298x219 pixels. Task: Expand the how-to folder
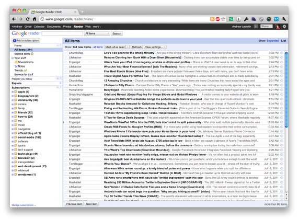[13, 117]
